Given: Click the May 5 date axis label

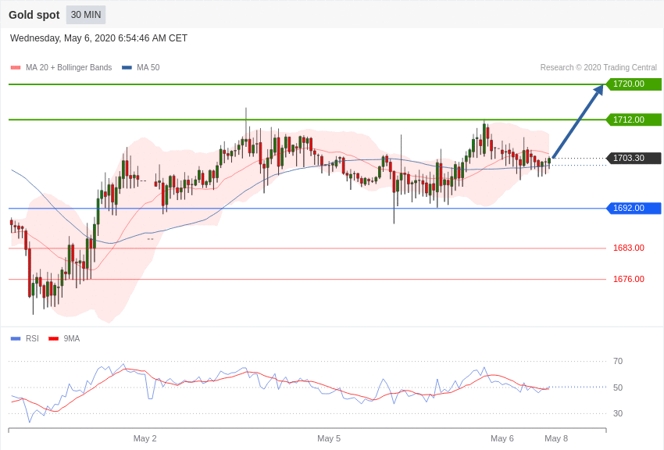Looking at the screenshot, I should pos(329,438).
